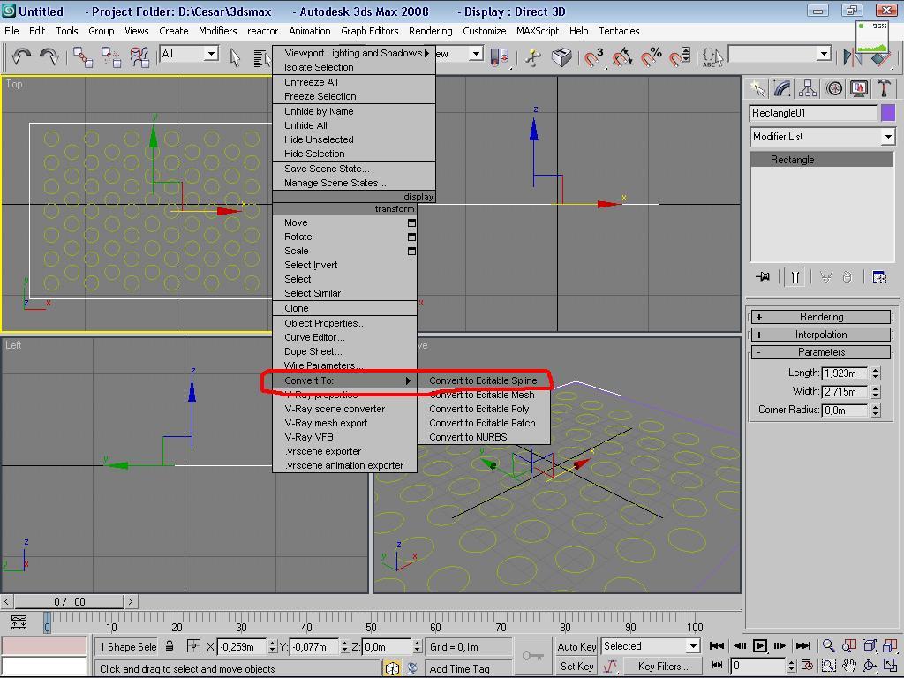Choose Convert to Editable Spline

click(483, 380)
